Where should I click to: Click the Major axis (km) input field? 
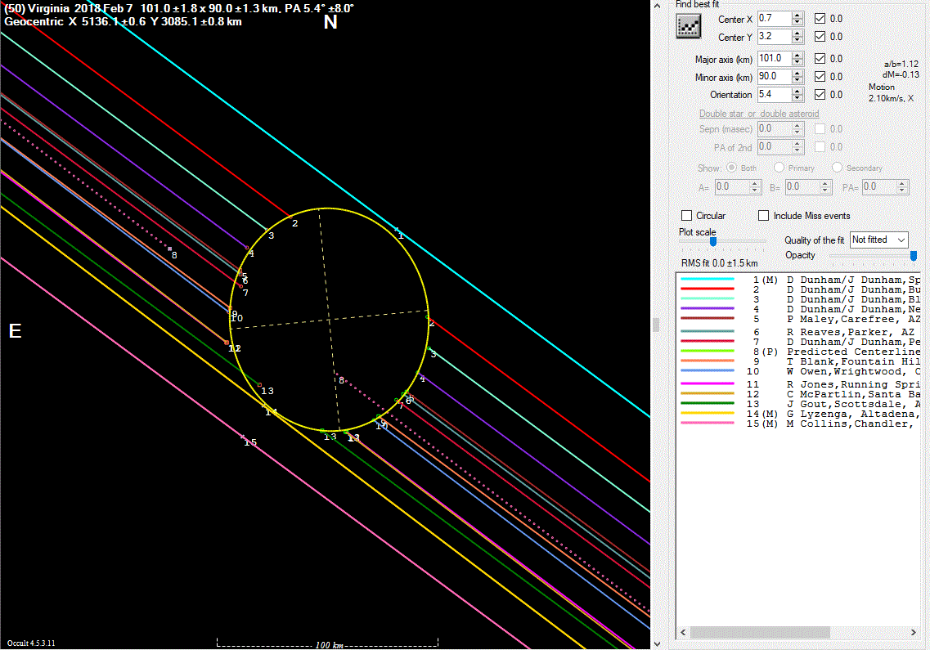click(x=775, y=58)
